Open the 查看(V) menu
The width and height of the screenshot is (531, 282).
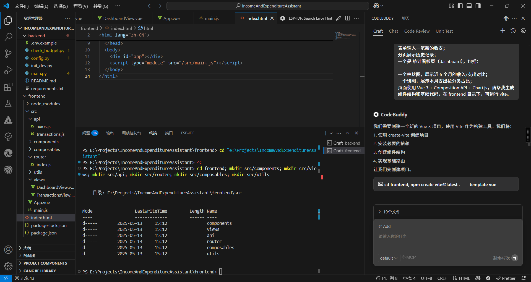[x=80, y=6]
